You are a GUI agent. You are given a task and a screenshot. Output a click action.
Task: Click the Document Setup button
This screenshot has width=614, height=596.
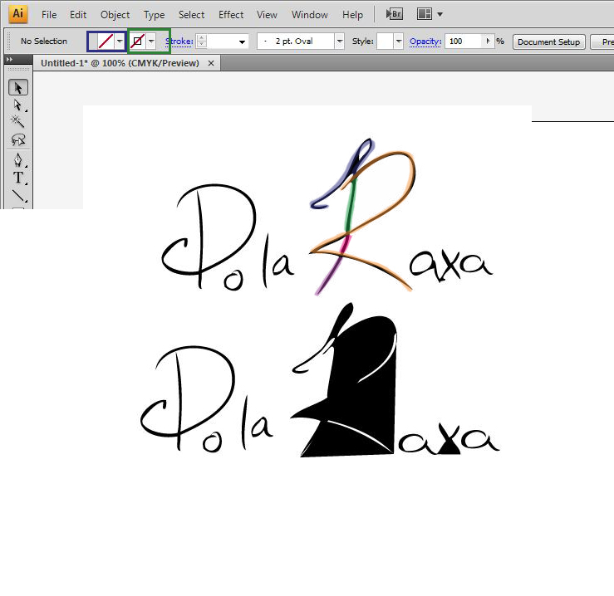tap(549, 42)
